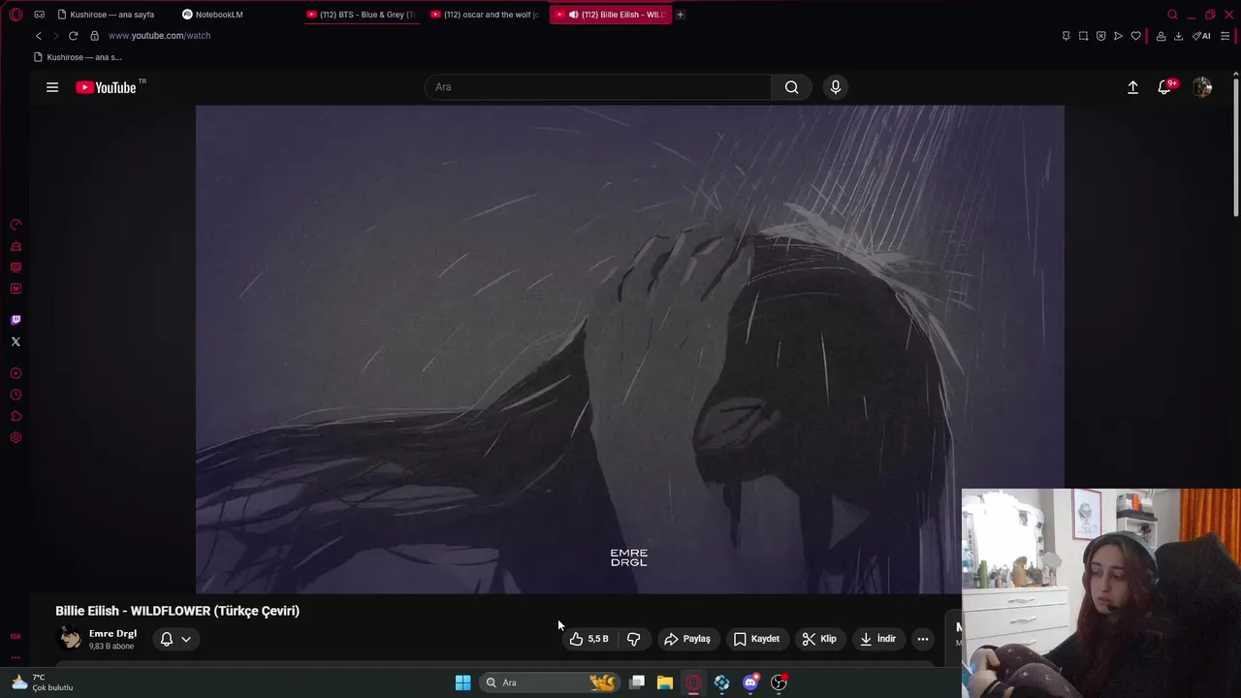Like the video with thumbs up
Viewport: 1241px width, 698px height.
coord(589,639)
